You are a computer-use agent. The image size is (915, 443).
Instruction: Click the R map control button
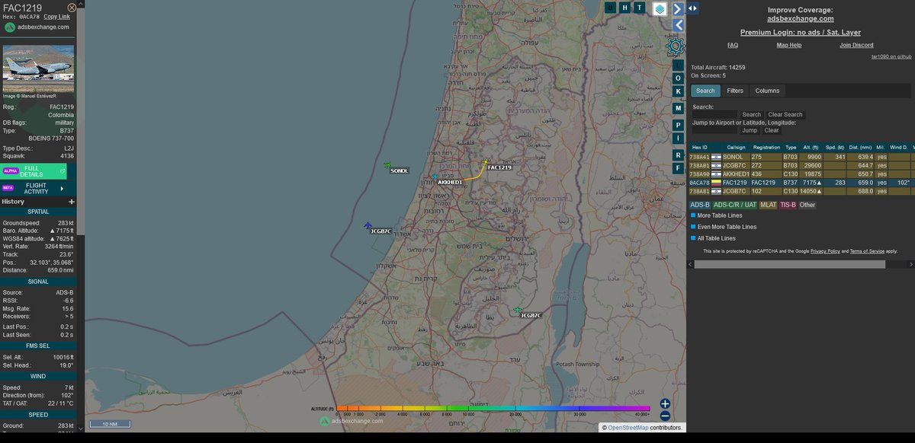click(678, 155)
